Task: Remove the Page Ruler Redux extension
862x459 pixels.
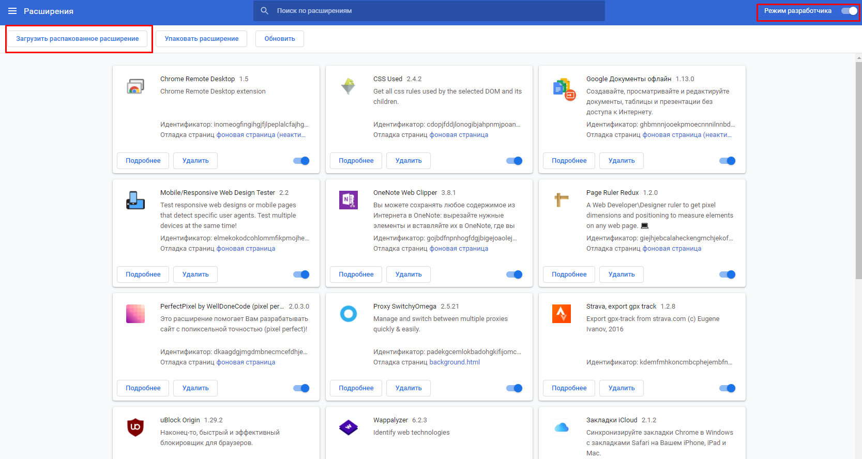Action: click(622, 274)
